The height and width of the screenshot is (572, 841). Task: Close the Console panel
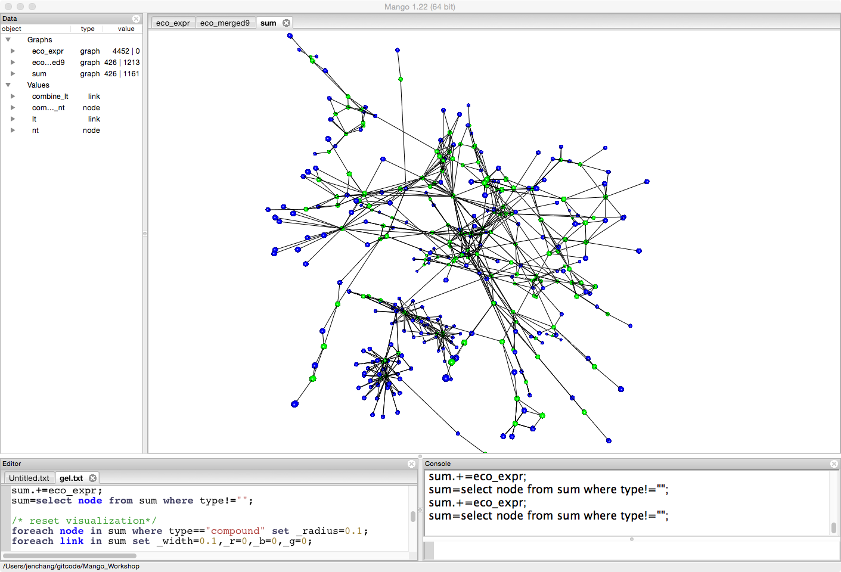point(834,464)
